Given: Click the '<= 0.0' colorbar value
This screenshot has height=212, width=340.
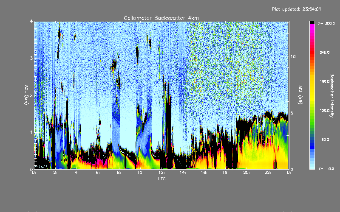Looking at the screenshot, I should [326, 169].
